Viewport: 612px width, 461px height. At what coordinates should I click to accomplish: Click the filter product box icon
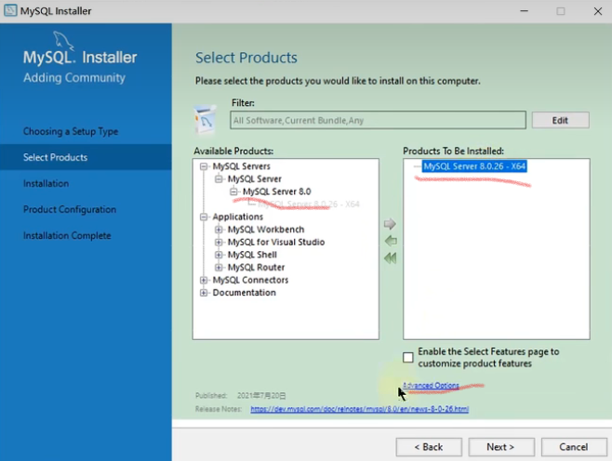pos(206,119)
